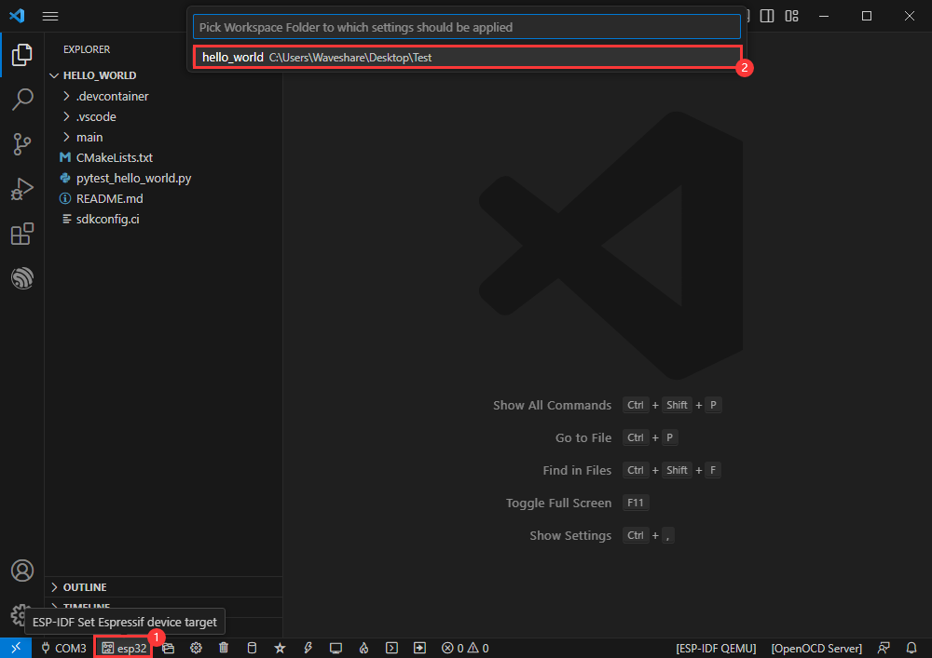Click the VS Code logo in the title bar

[x=17, y=16]
